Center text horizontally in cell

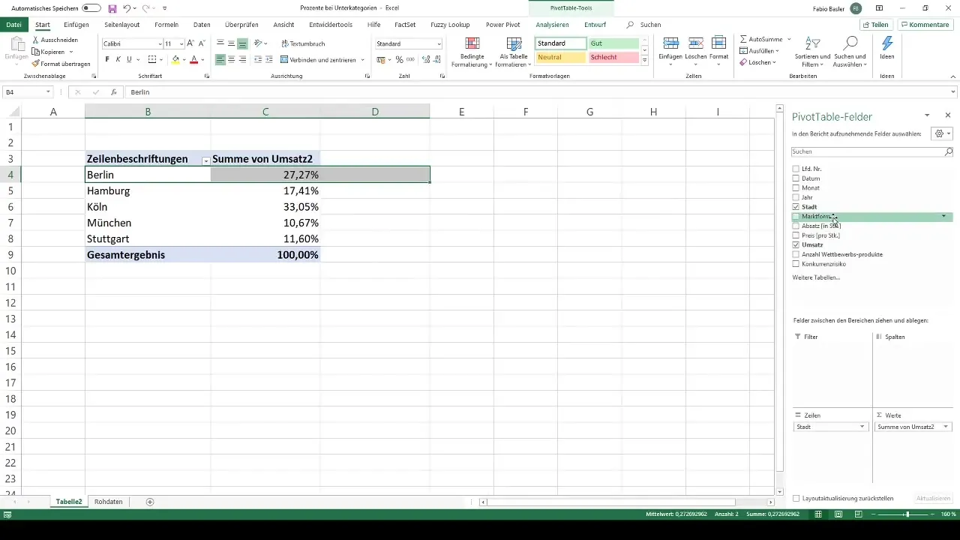231,59
